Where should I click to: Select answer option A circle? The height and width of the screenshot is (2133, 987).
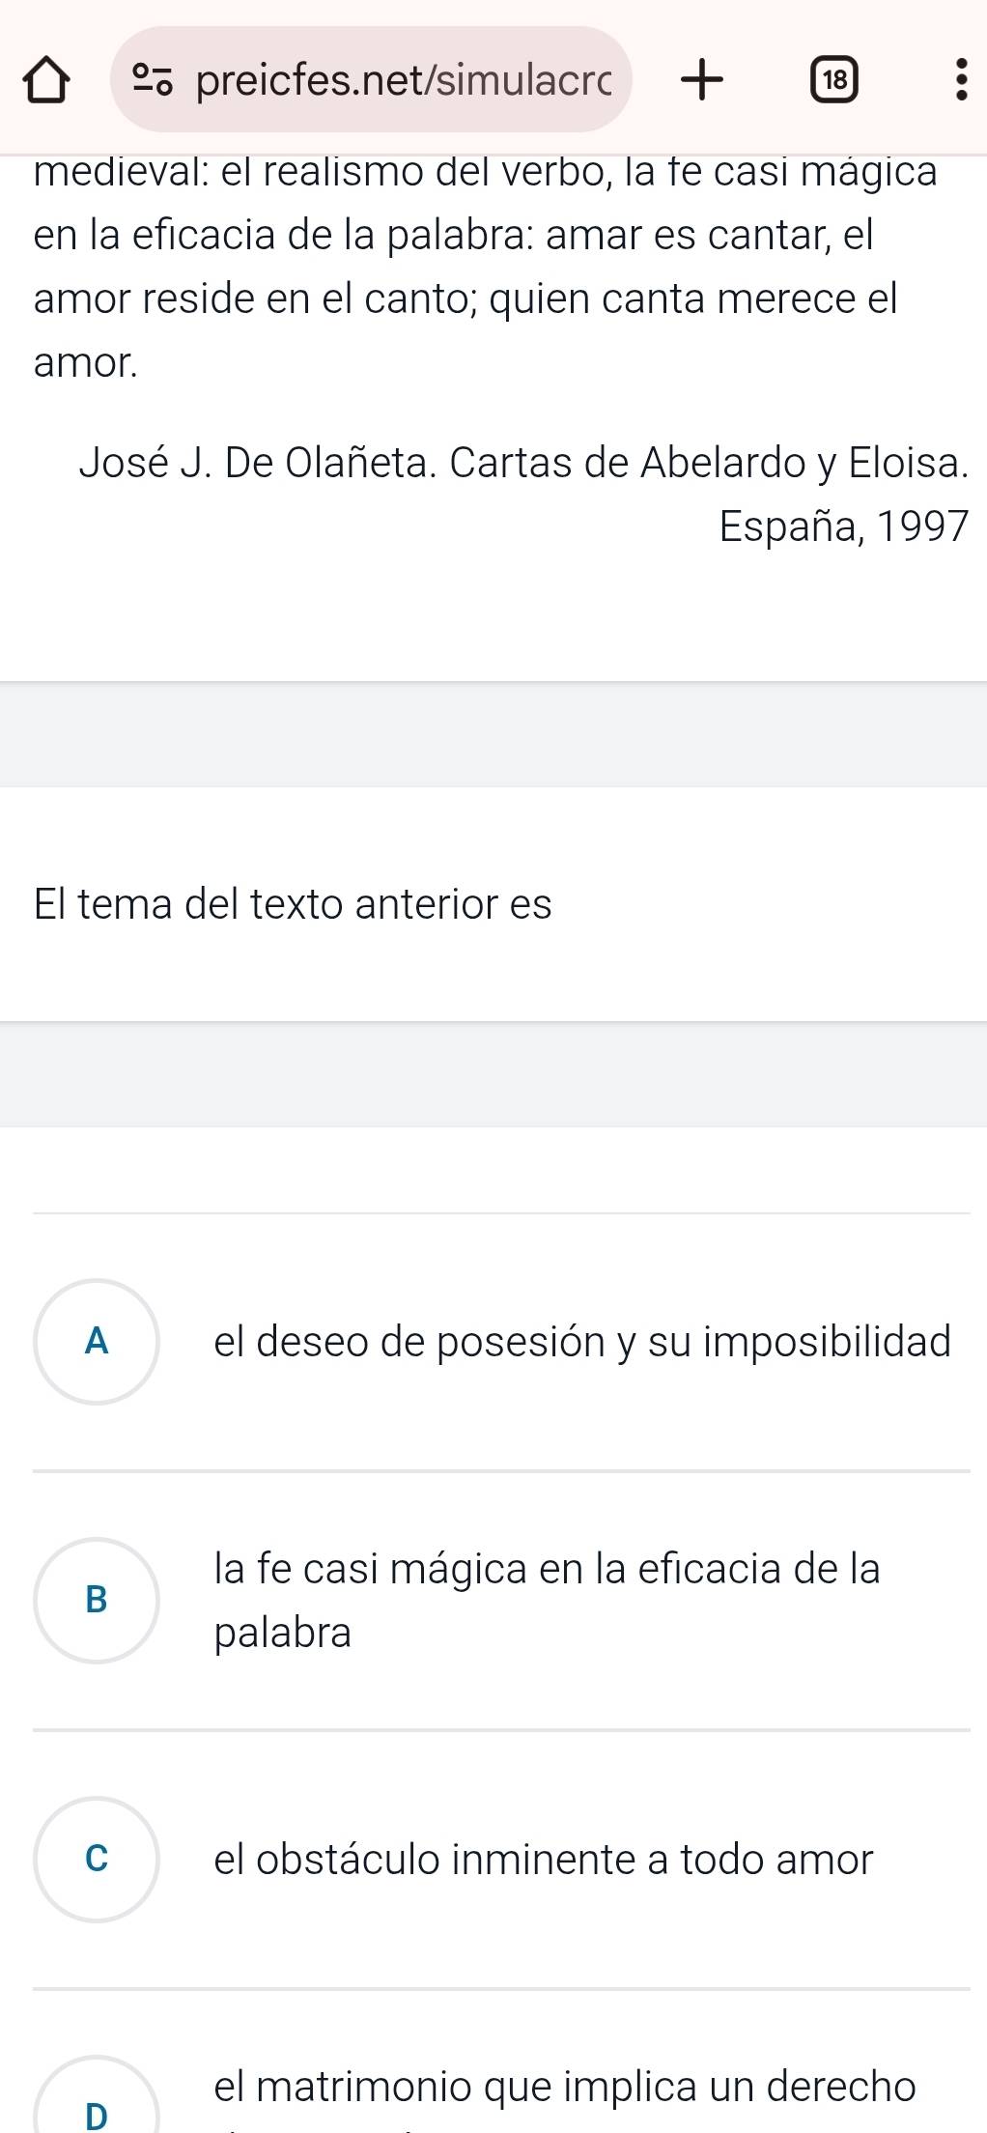tap(97, 1341)
